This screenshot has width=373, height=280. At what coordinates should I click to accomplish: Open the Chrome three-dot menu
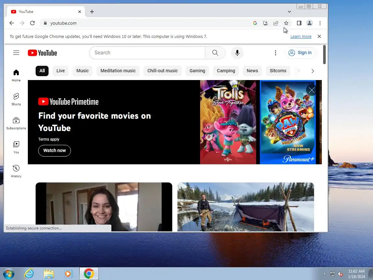[x=320, y=23]
